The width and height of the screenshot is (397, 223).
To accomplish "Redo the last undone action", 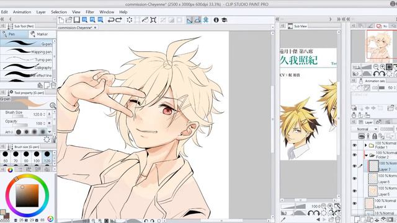I will coord(118,20).
